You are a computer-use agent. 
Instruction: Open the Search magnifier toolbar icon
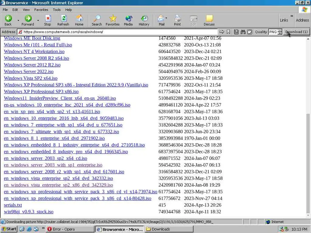(x=97, y=19)
